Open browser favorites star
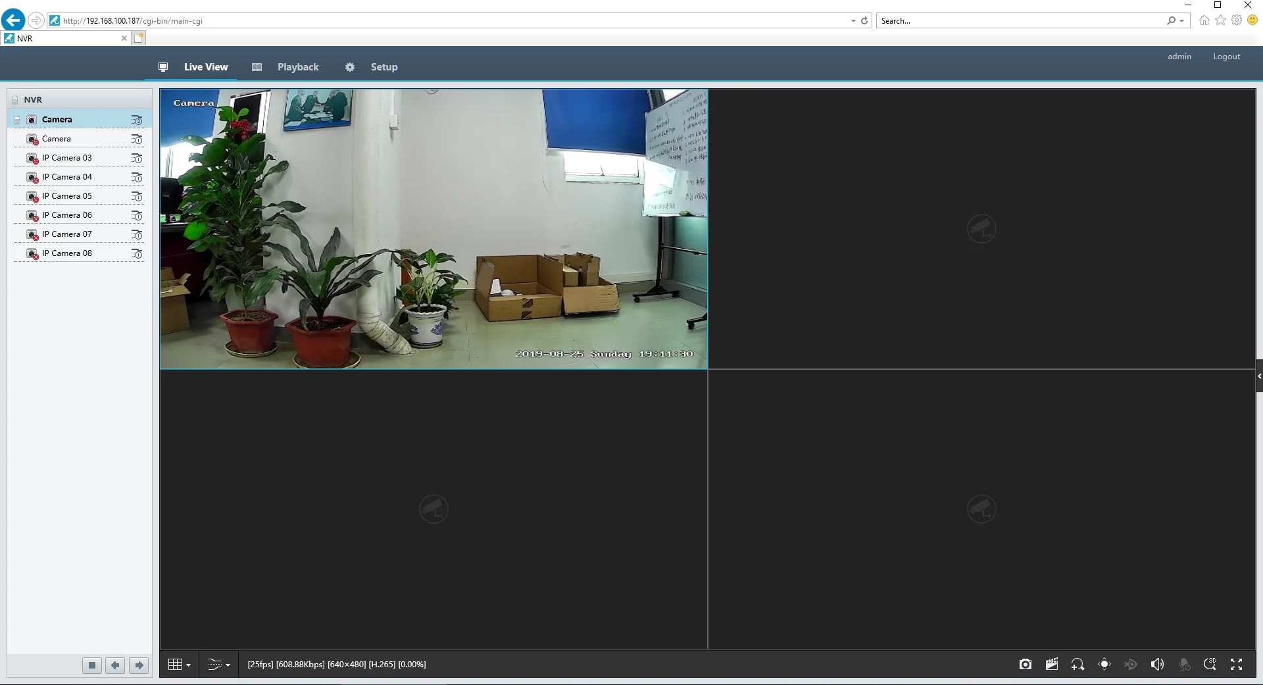The image size is (1263, 685). [1220, 20]
